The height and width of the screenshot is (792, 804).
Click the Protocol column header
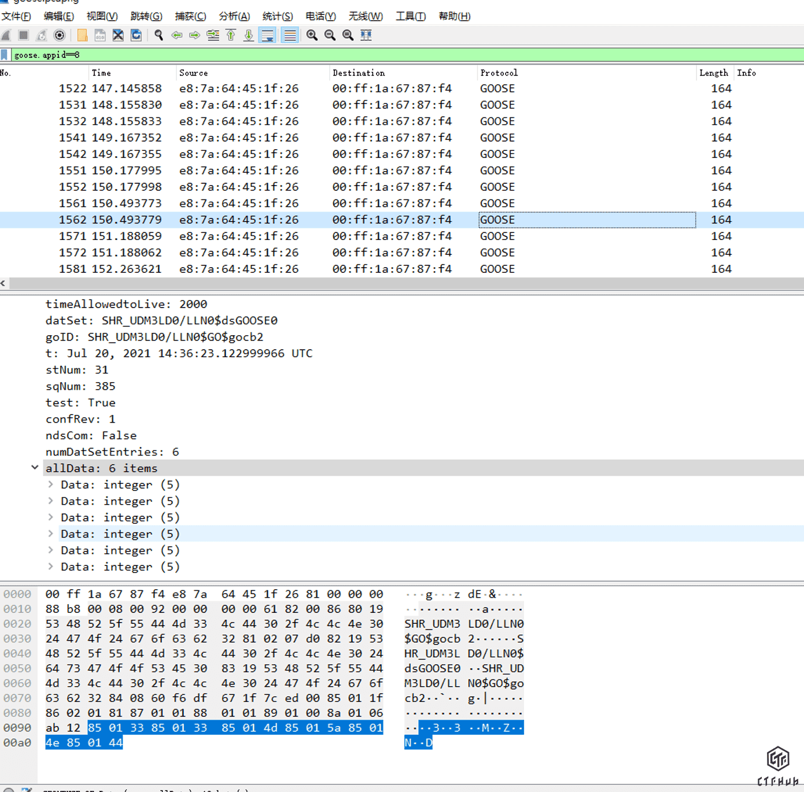click(x=499, y=73)
